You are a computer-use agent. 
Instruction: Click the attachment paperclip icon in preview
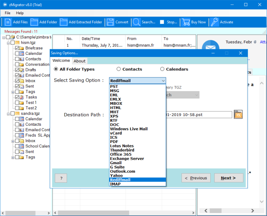(x=255, y=42)
